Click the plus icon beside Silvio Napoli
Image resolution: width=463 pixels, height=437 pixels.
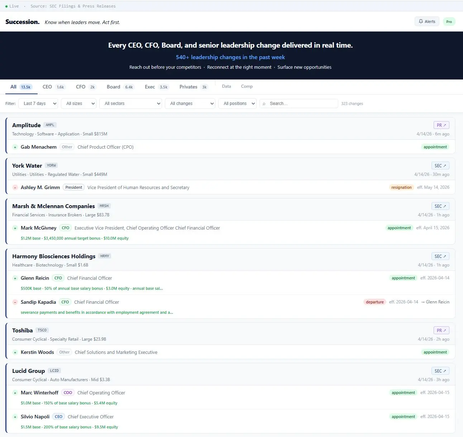[x=15, y=417]
